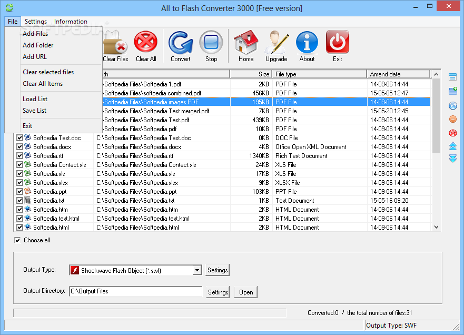Click the Output Directory path field

pyautogui.click(x=135, y=291)
